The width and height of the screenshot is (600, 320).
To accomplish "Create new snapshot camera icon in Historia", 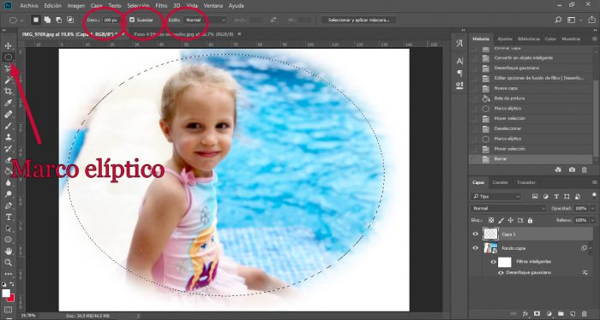I will [572, 169].
